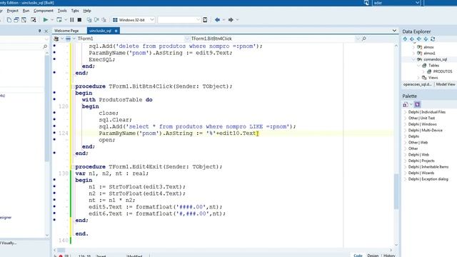
Task: Click the purple Palette pointer icon
Action: pos(417,105)
